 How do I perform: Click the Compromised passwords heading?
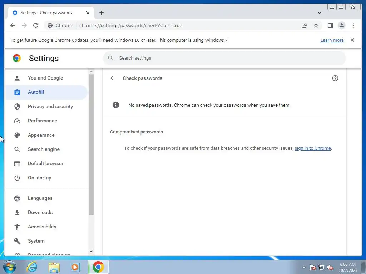136,132
